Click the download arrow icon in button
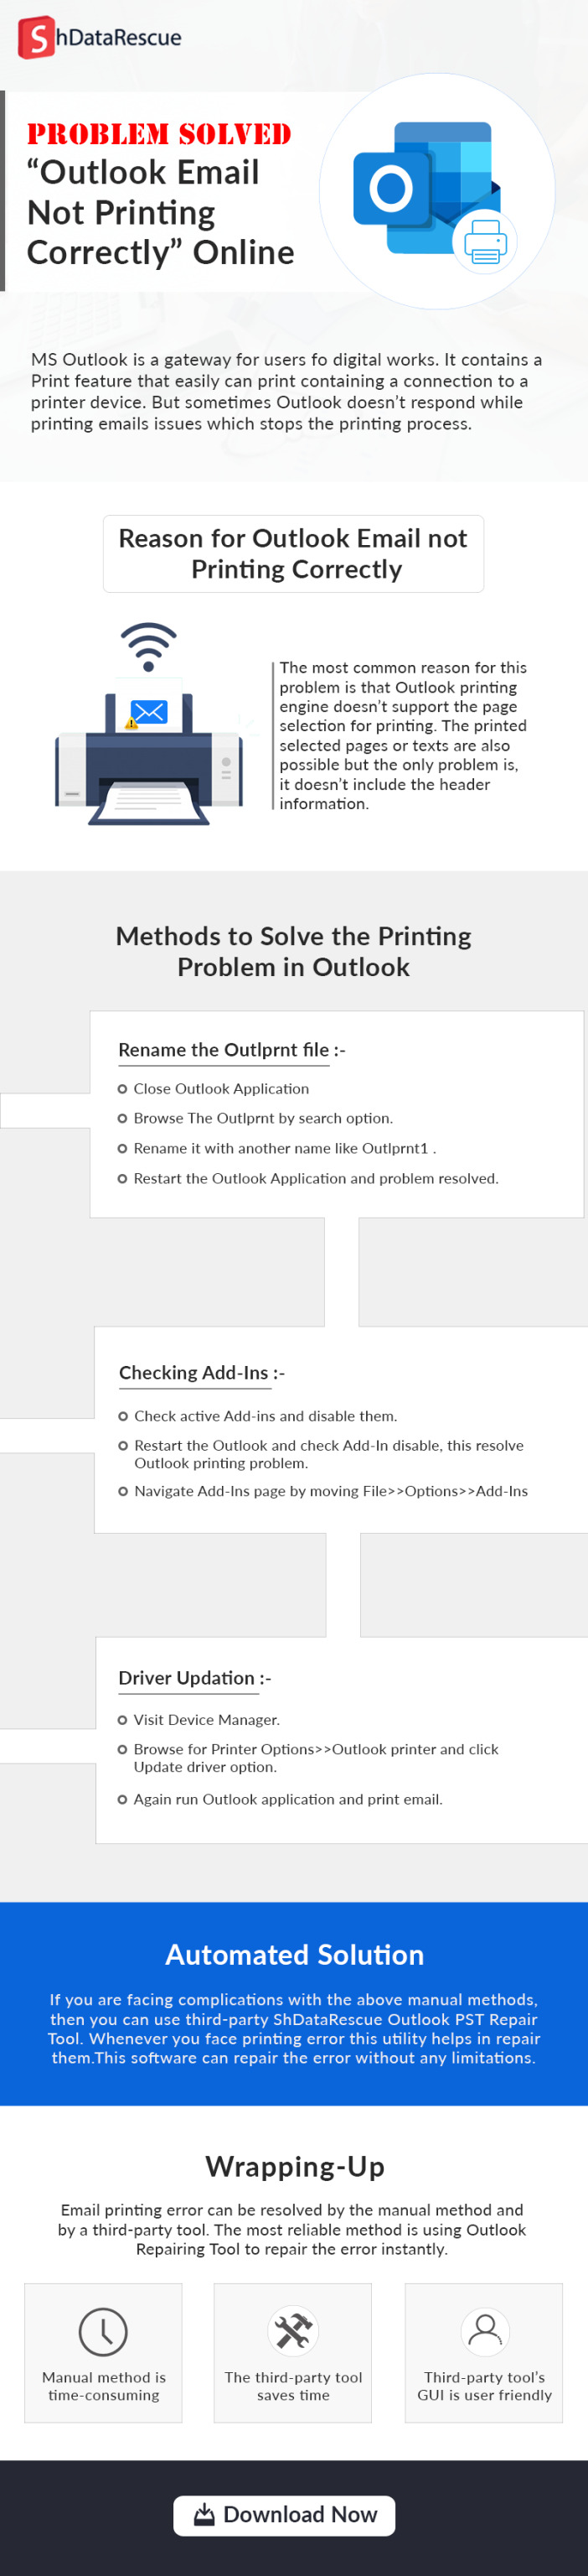Viewport: 588px width, 2576px height. tap(204, 2514)
